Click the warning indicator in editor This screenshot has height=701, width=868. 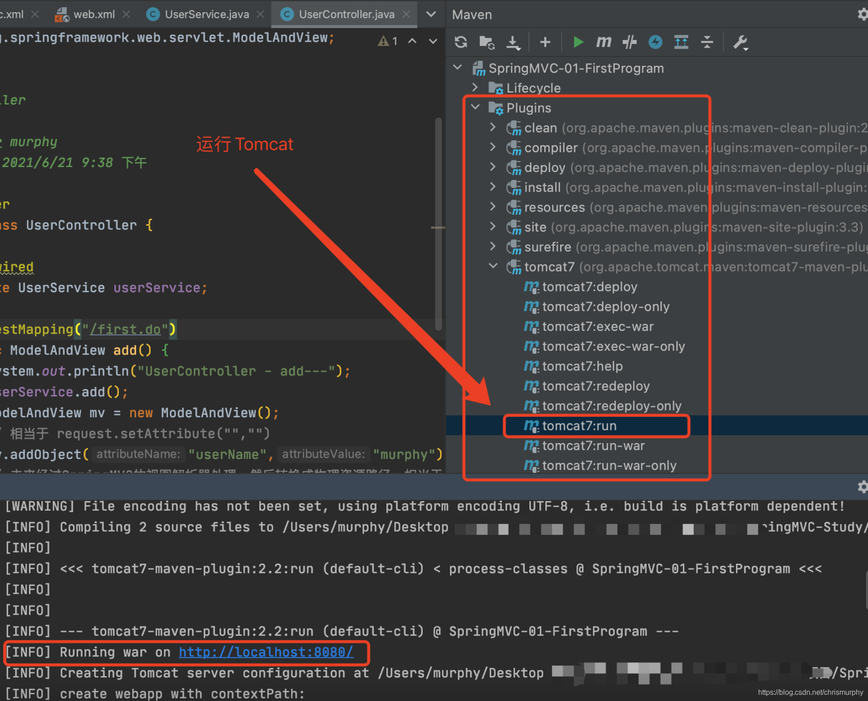click(x=388, y=41)
